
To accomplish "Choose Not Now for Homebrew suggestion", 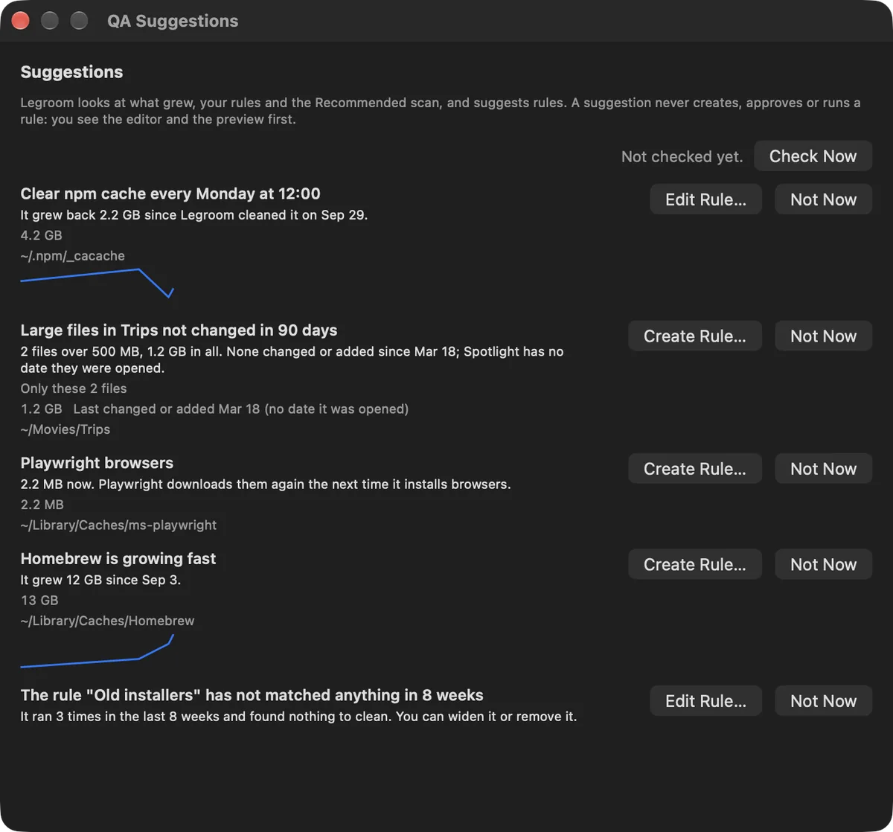I will pyautogui.click(x=823, y=565).
